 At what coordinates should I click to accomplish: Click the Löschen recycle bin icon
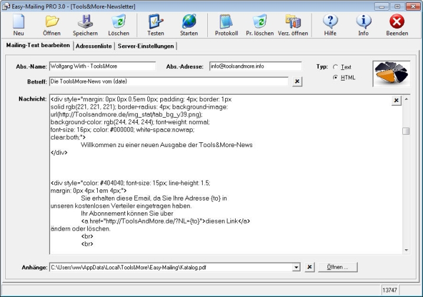coord(118,25)
